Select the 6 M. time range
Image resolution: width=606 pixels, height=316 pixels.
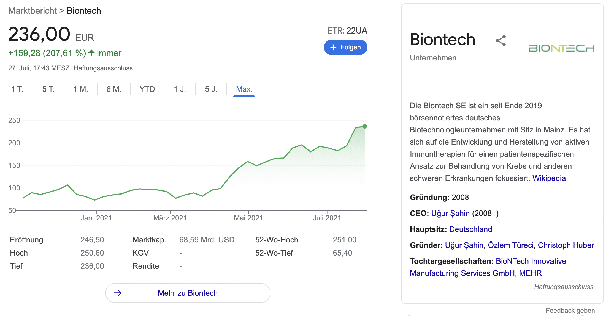click(x=114, y=89)
